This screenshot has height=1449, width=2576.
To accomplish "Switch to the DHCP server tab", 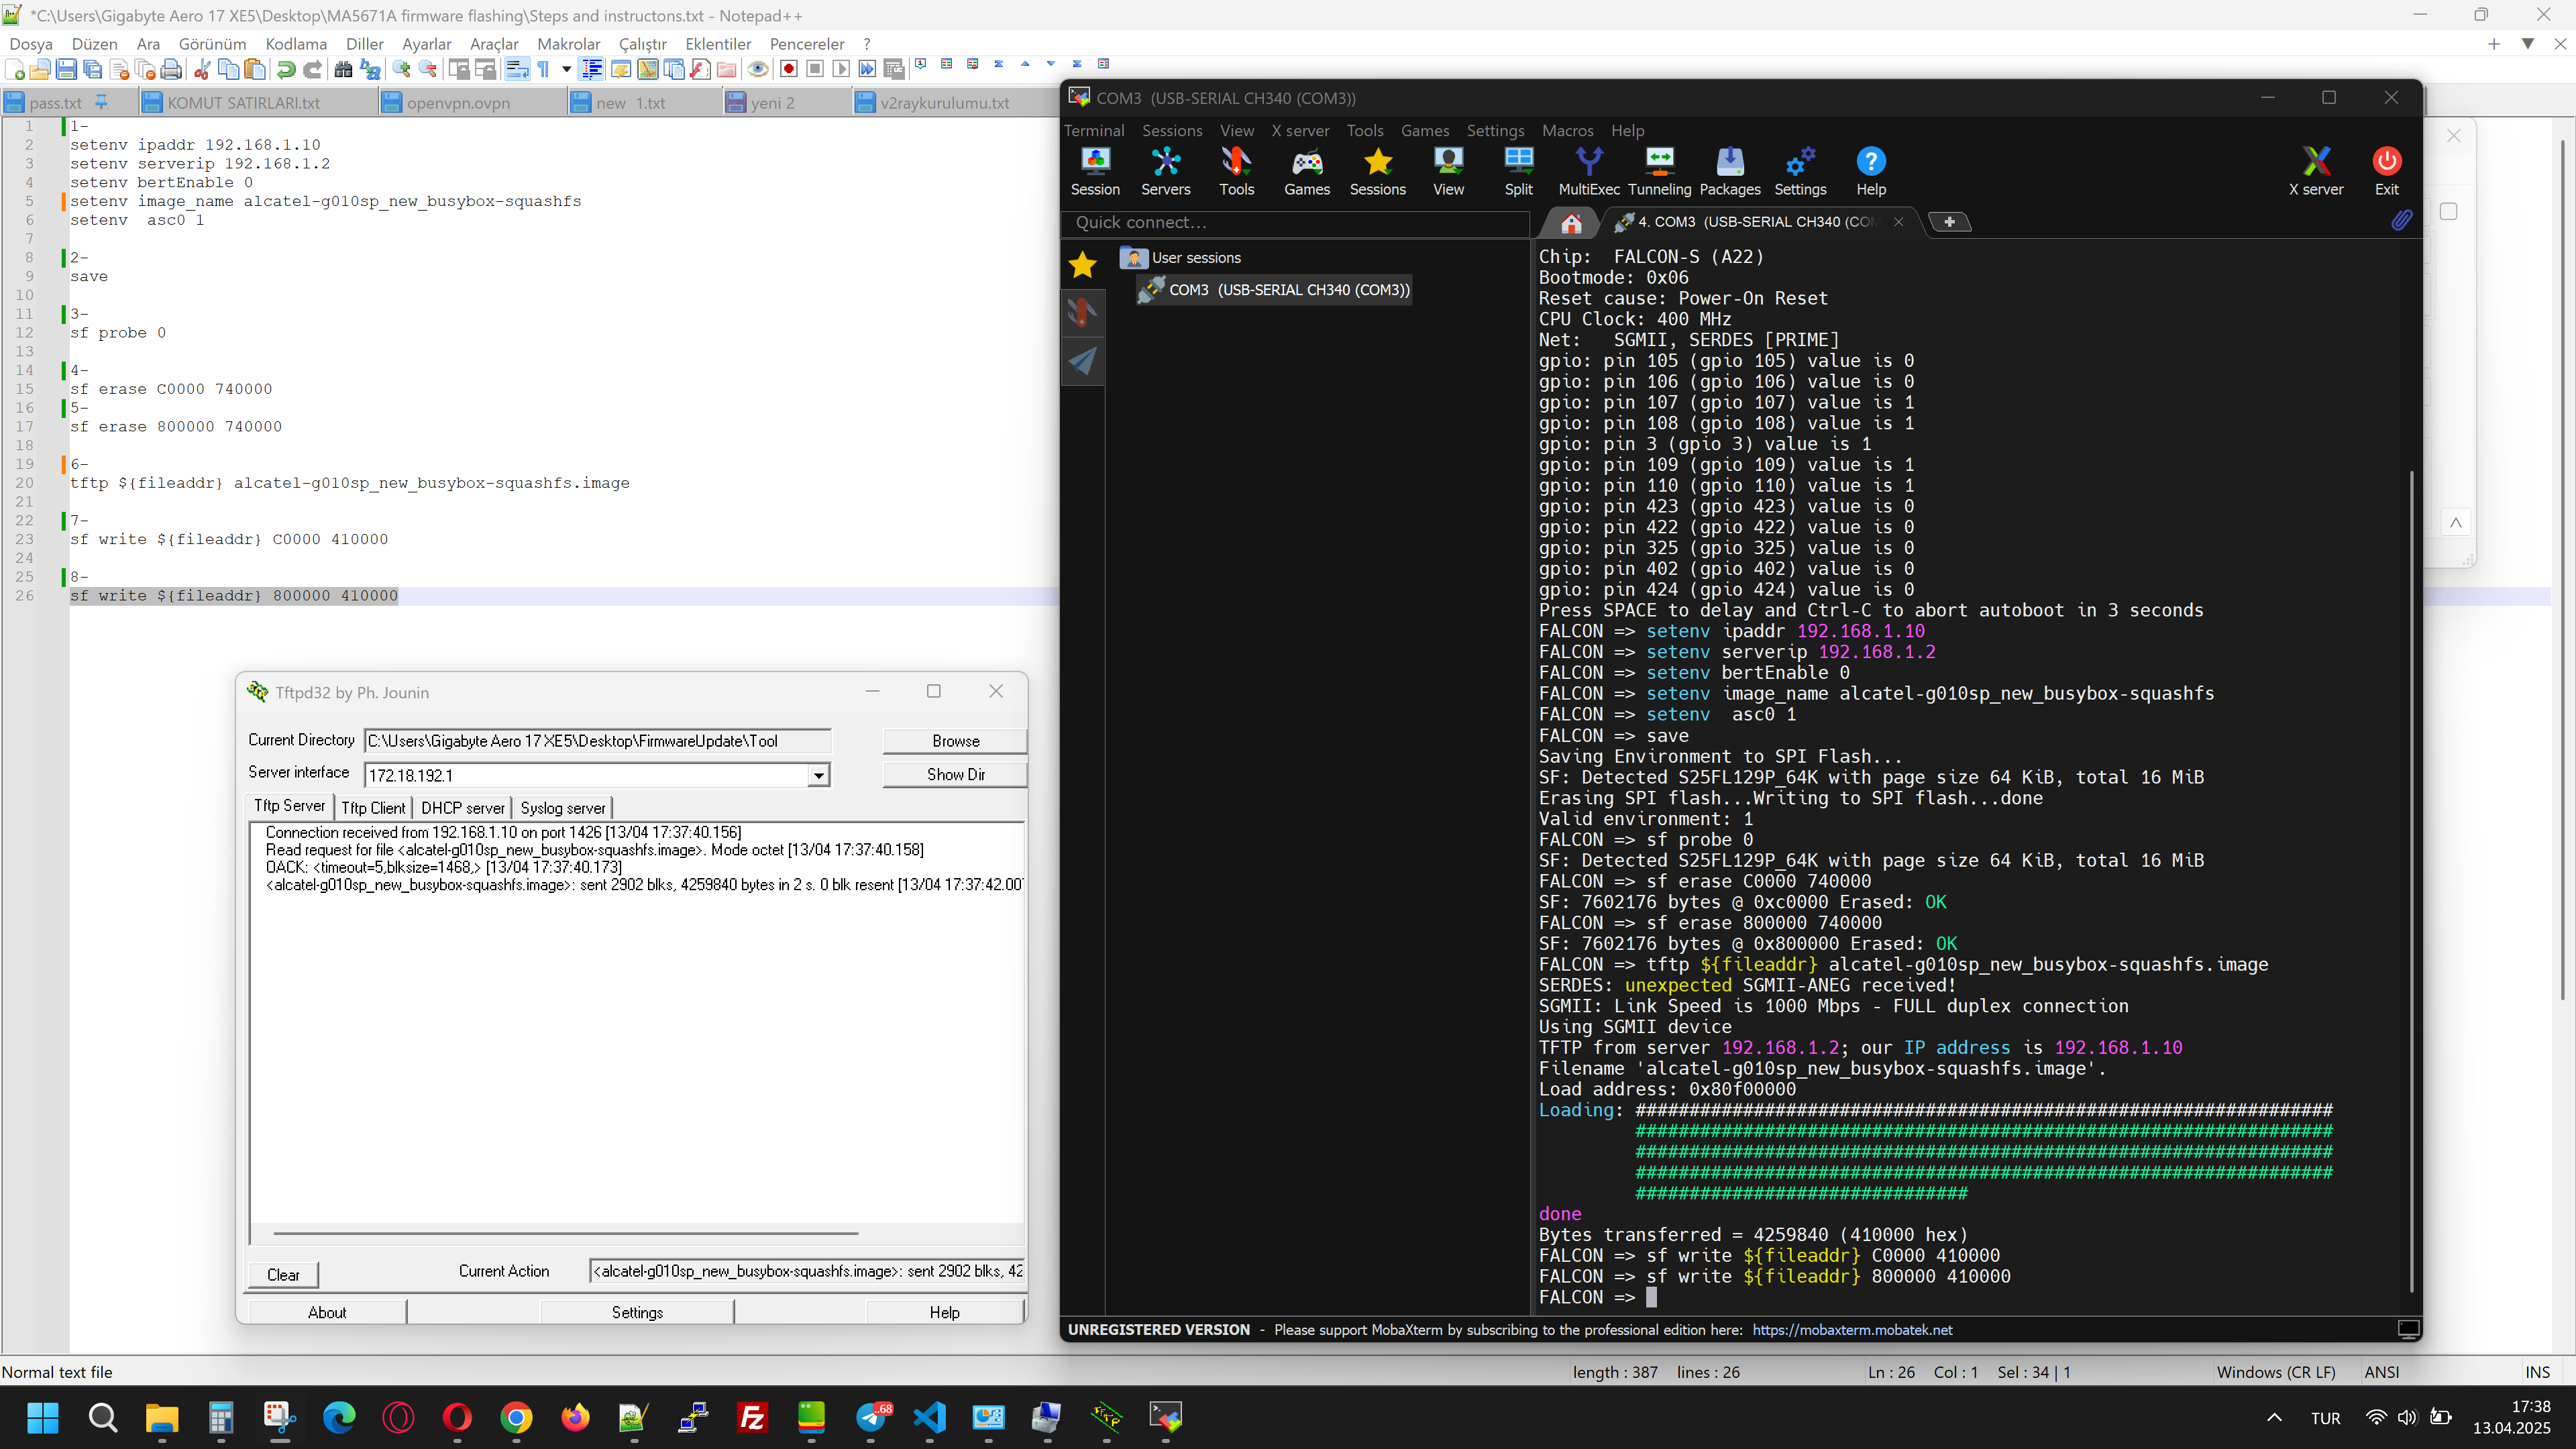I will 462,807.
